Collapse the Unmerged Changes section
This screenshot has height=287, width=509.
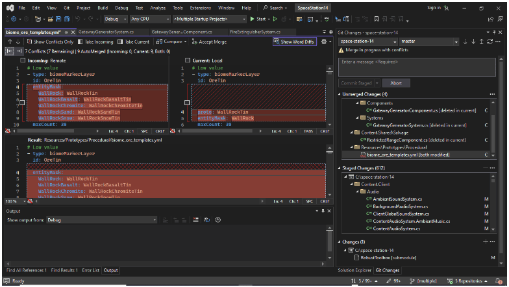coord(340,94)
